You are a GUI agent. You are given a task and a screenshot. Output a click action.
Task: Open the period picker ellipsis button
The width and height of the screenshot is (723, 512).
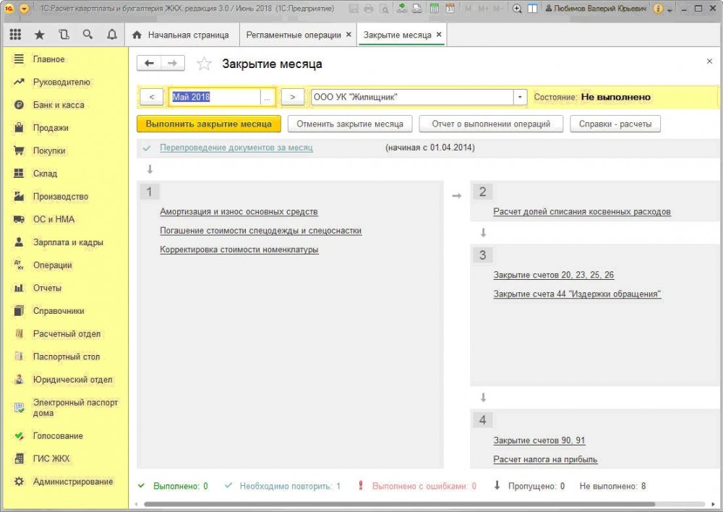coord(267,98)
